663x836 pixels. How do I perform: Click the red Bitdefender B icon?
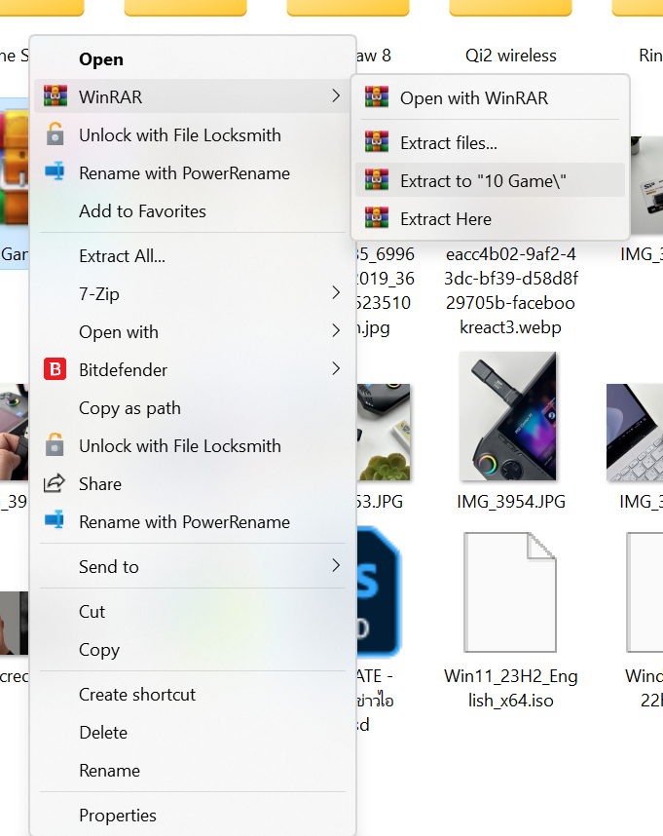tap(55, 369)
